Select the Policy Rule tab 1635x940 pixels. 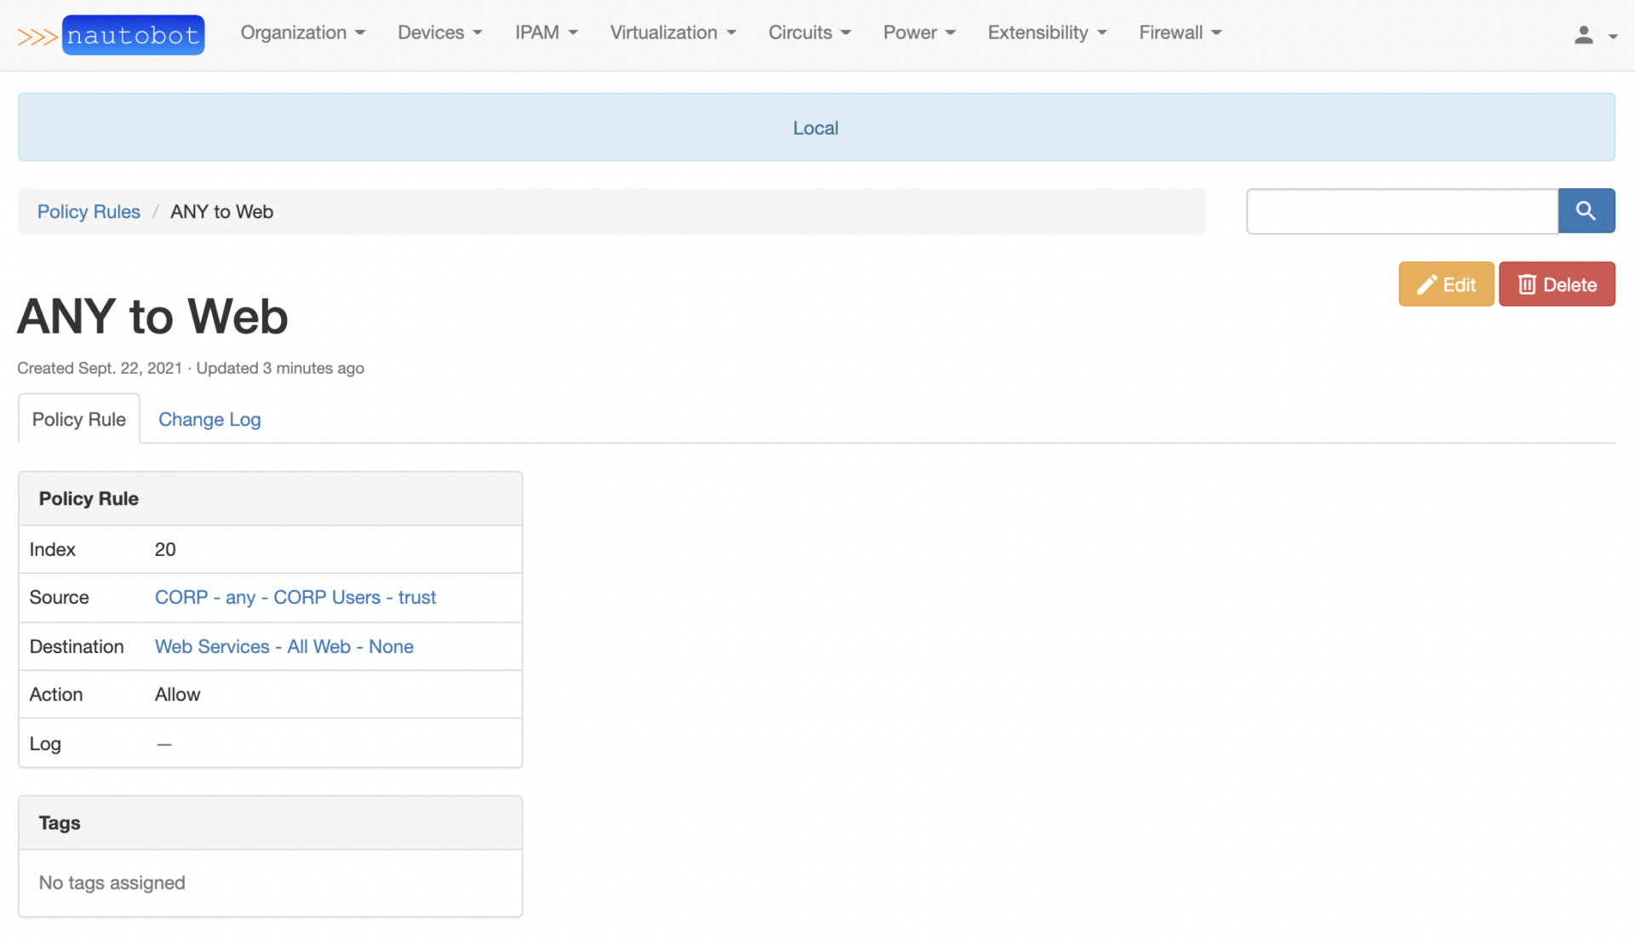[78, 419]
